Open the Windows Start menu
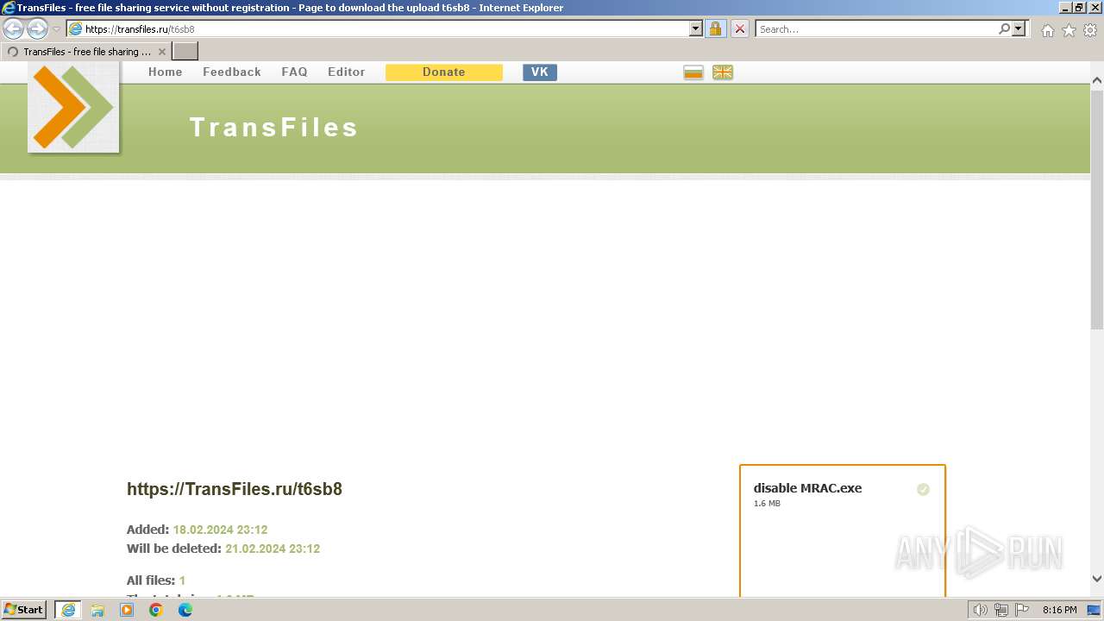 [x=24, y=610]
